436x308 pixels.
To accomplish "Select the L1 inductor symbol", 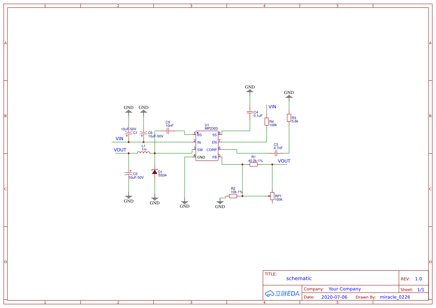I will coord(144,152).
